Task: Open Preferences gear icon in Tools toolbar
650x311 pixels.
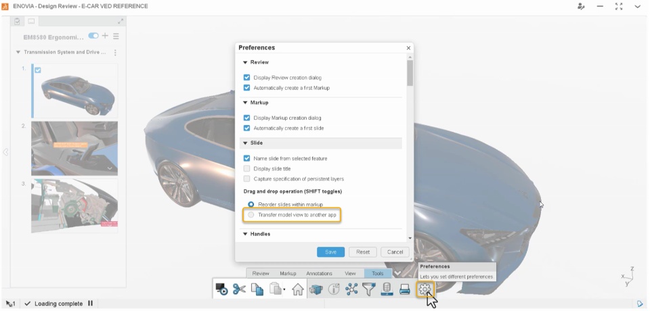Action: point(425,289)
